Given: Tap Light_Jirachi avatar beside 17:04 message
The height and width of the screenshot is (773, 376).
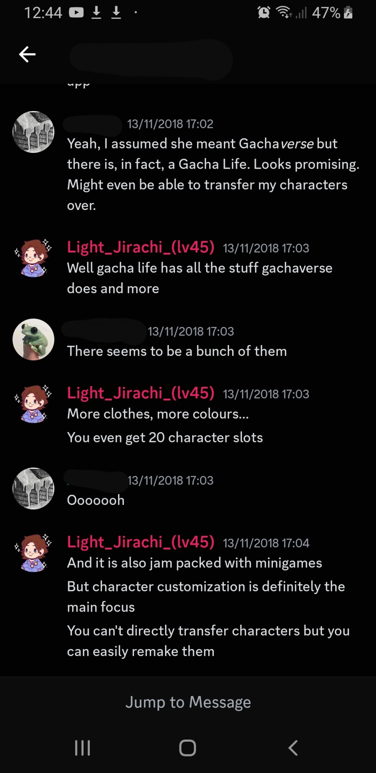Looking at the screenshot, I should point(33,552).
